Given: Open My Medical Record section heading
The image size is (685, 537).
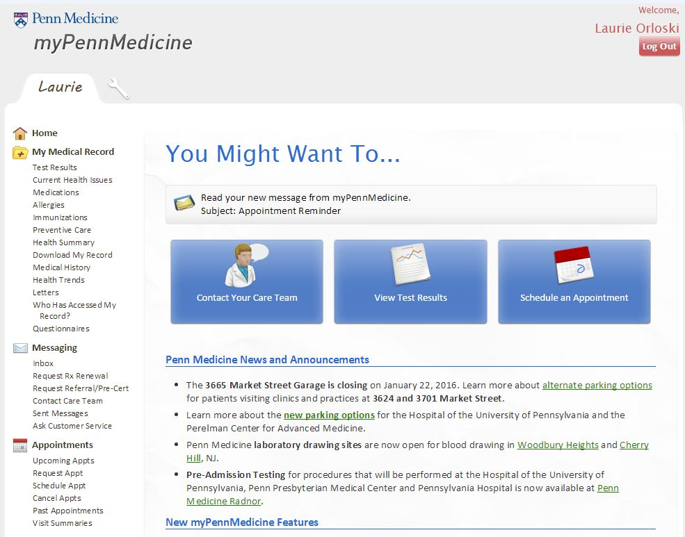Looking at the screenshot, I should (73, 152).
